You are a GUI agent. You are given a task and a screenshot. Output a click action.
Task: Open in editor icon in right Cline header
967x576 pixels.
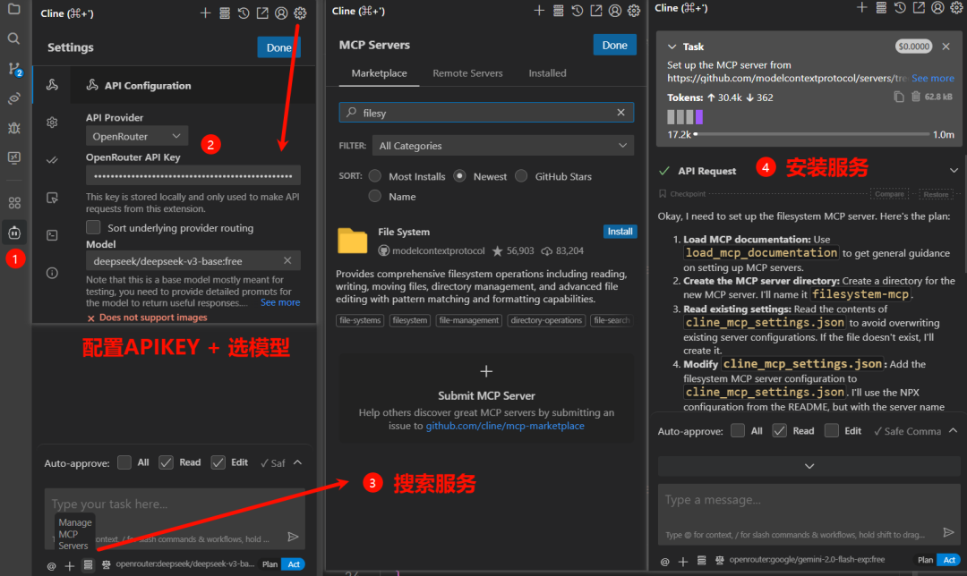[x=919, y=7]
